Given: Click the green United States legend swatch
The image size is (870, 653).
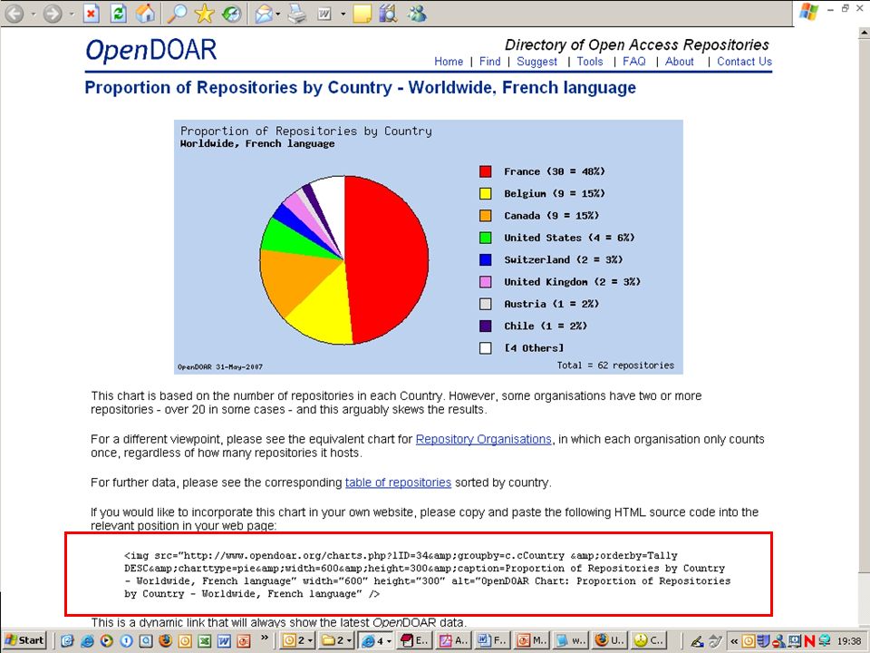Looking at the screenshot, I should coord(486,238).
